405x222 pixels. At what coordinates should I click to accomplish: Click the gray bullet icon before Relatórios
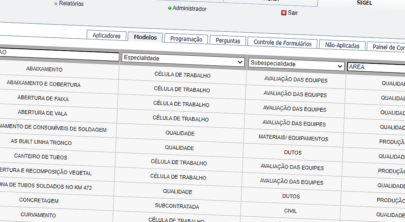[x=56, y=4]
